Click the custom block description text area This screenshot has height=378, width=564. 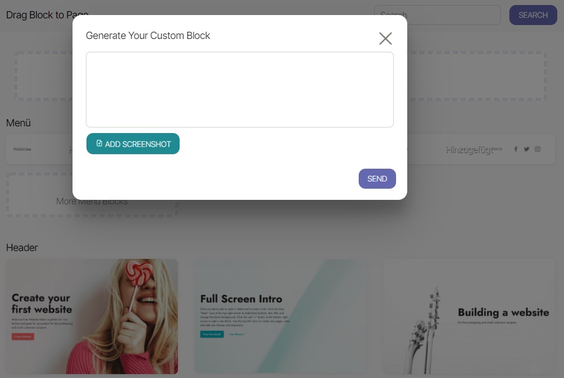click(x=240, y=89)
